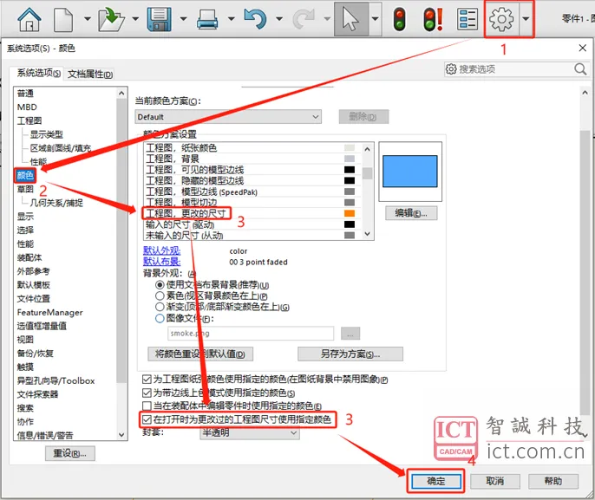
Task: Click the smoke.png image file field
Action: (251, 334)
